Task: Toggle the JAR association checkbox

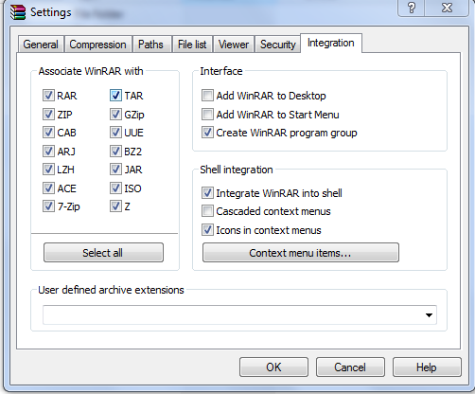Action: 115,170
